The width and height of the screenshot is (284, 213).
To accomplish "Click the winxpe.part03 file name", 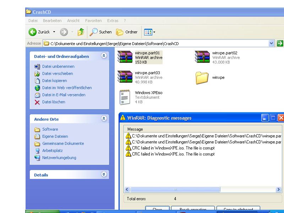I will pyautogui.click(x=147, y=73).
